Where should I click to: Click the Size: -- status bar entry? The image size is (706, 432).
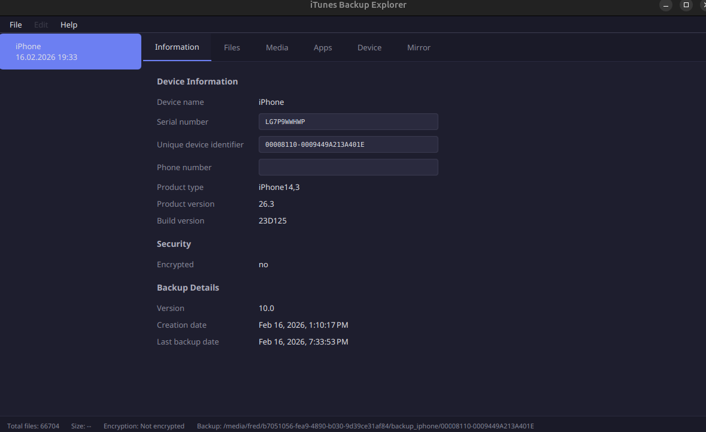click(81, 426)
